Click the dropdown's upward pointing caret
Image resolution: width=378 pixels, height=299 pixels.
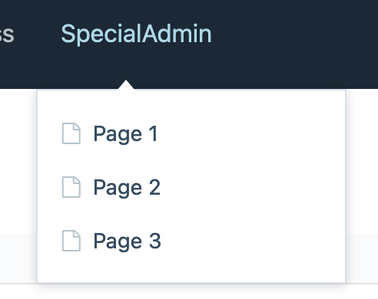coord(126,85)
